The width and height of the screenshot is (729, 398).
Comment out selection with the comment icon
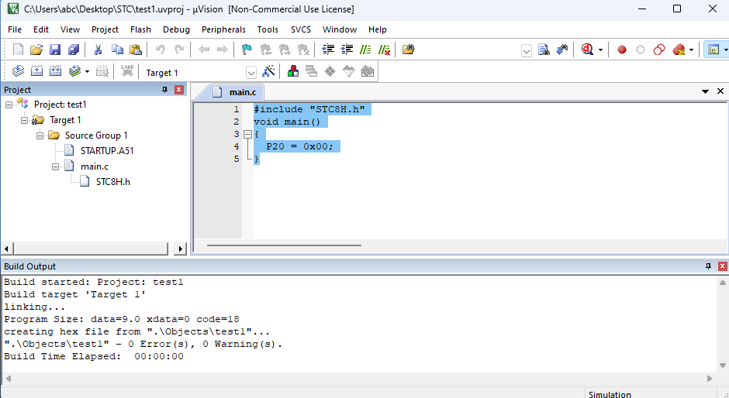pos(365,50)
